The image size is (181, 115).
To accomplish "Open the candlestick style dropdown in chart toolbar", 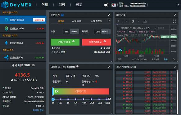I will 138,21.
